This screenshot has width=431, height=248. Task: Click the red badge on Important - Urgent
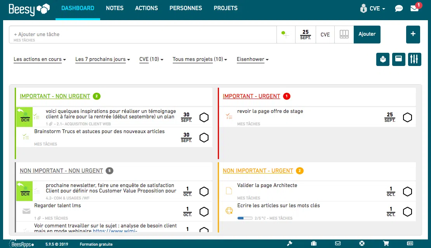click(x=287, y=96)
